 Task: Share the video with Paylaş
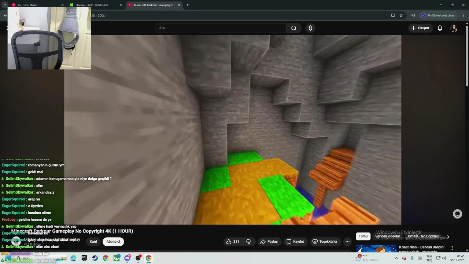click(x=269, y=242)
